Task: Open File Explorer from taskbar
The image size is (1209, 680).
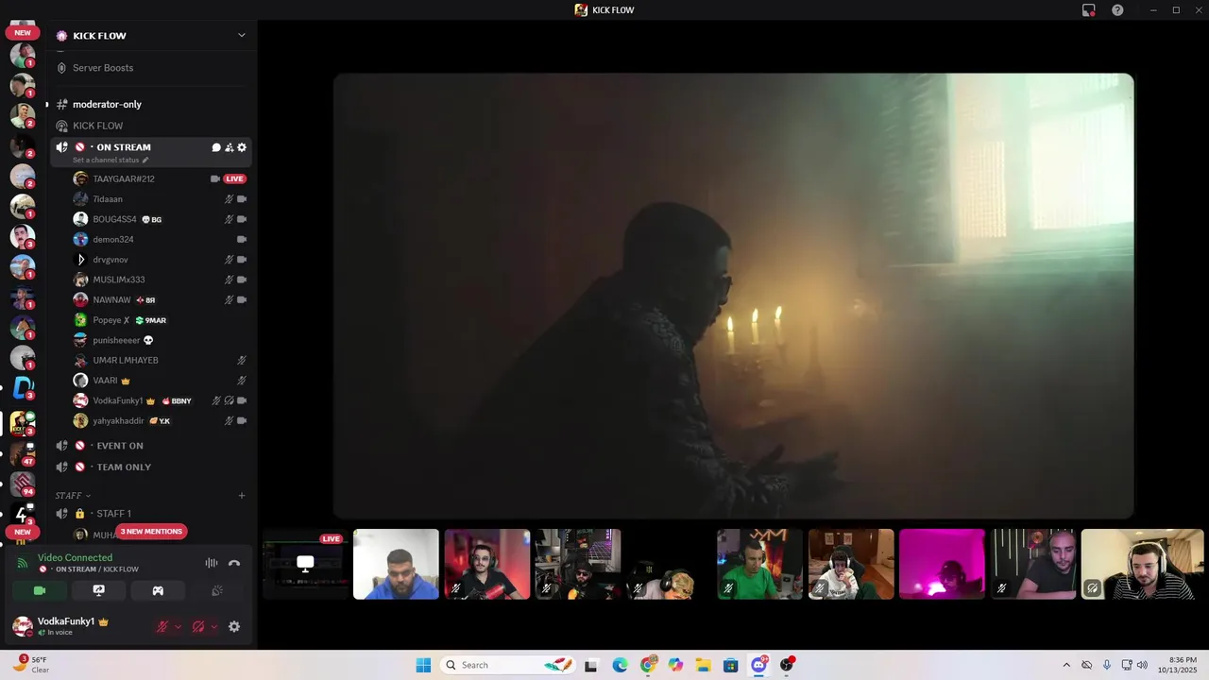Action: point(703,665)
